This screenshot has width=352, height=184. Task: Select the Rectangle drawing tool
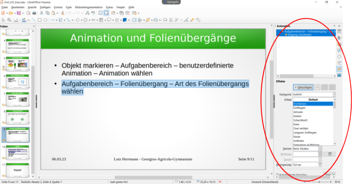(x=40, y=20)
